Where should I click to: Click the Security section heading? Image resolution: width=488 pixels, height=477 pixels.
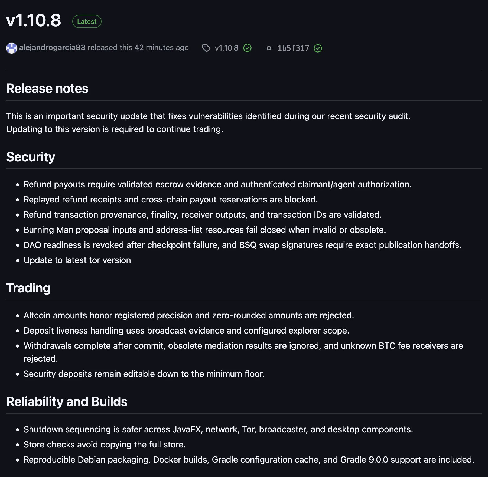[x=31, y=157]
